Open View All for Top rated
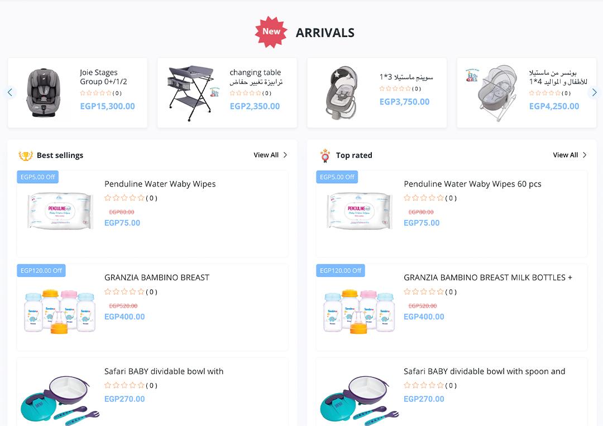 pyautogui.click(x=565, y=155)
